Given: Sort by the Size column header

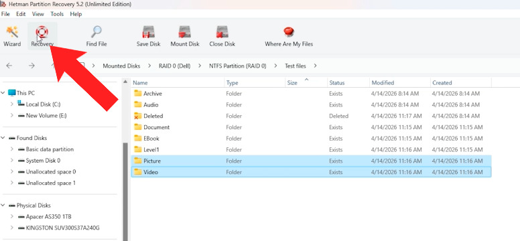Looking at the screenshot, I should tap(306, 83).
